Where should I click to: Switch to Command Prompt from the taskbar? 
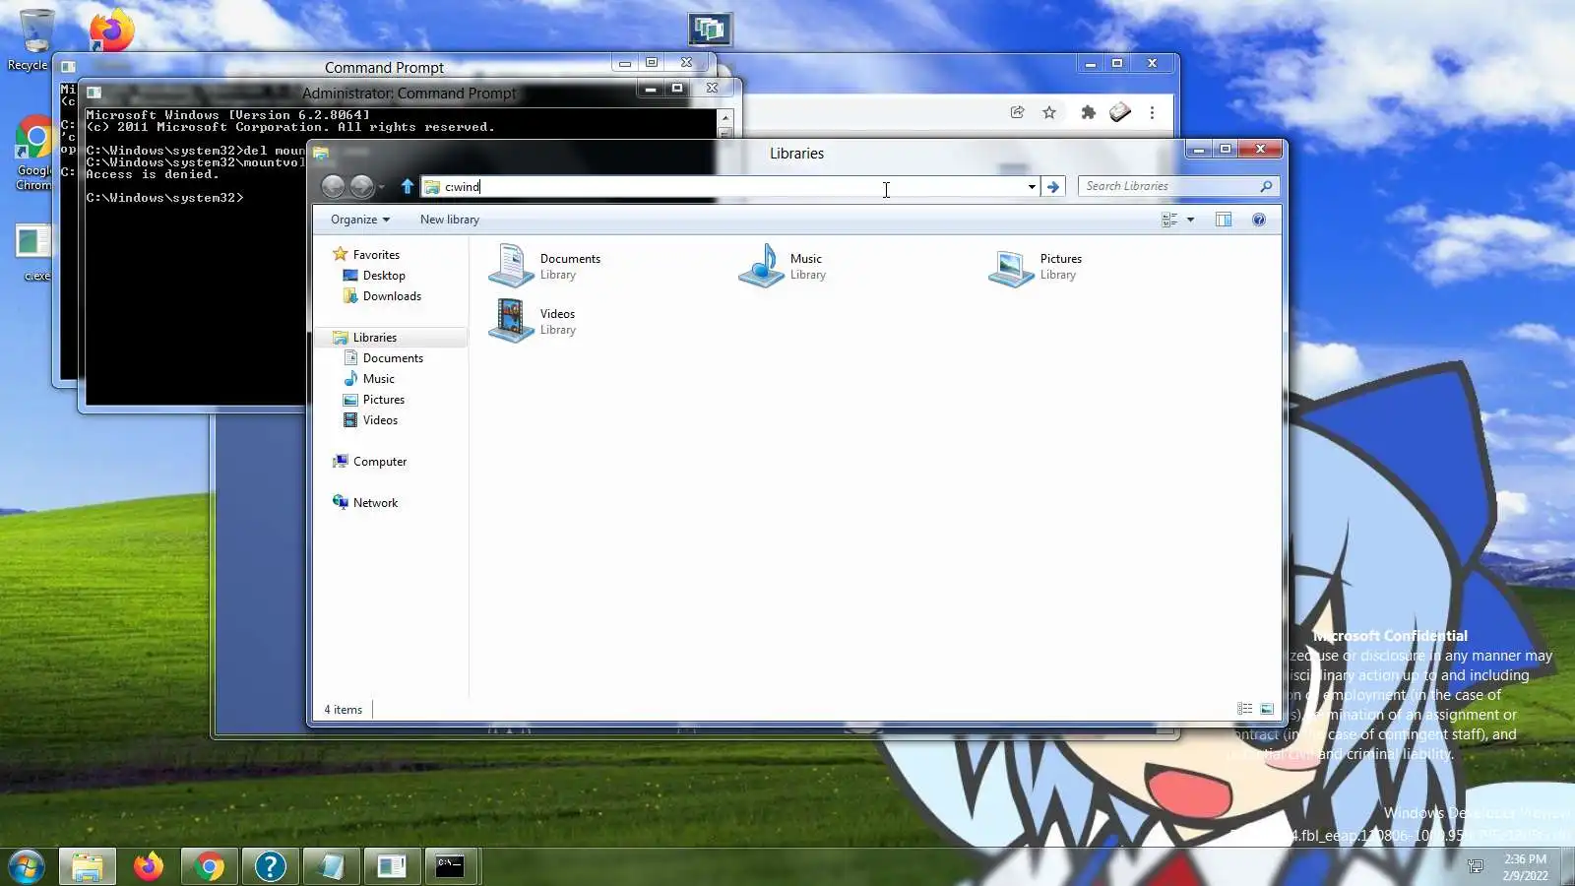point(450,867)
